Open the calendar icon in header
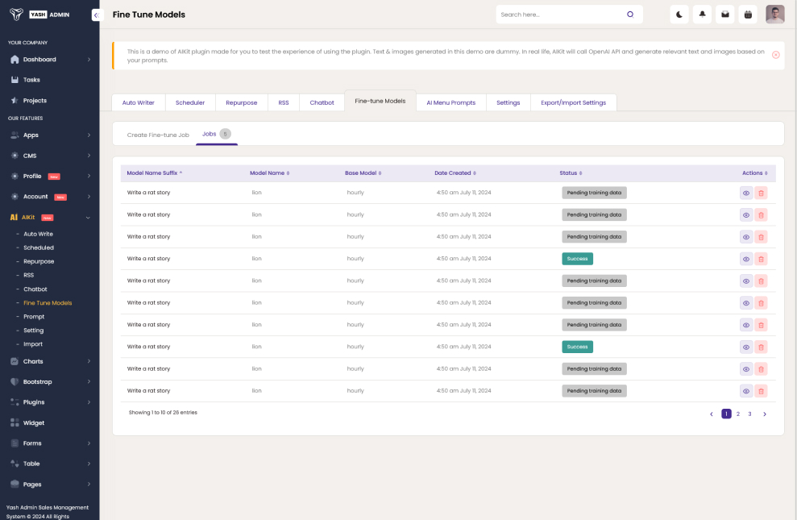This screenshot has width=797, height=520. pyautogui.click(x=748, y=15)
